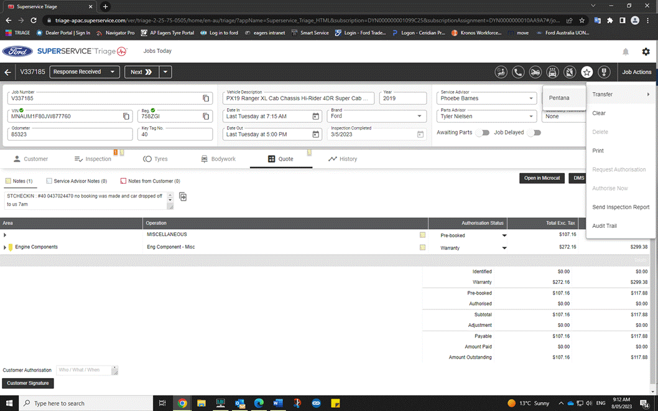Bookmark this page with star
The image size is (658, 411).
click(x=582, y=20)
